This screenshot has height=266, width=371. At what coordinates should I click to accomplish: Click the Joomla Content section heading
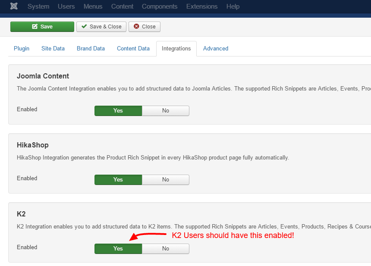[43, 76]
